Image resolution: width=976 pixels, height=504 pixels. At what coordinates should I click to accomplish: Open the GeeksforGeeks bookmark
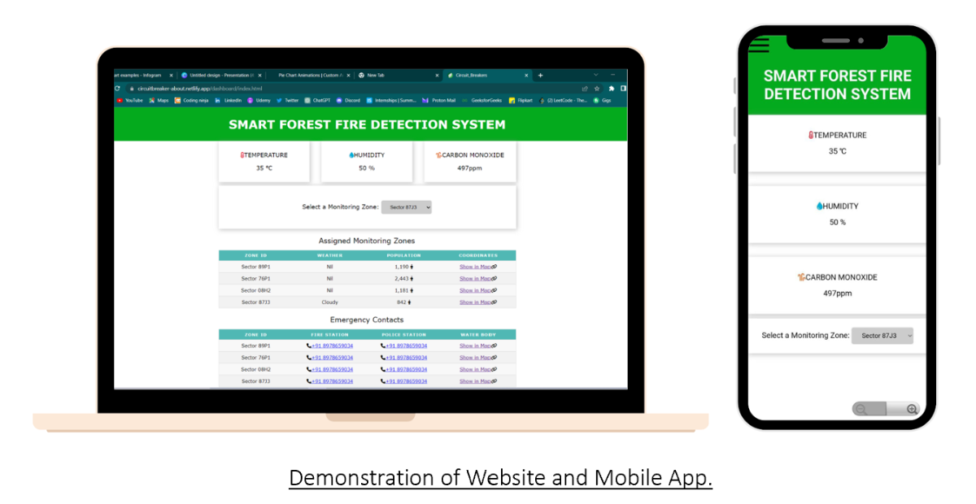(481, 100)
